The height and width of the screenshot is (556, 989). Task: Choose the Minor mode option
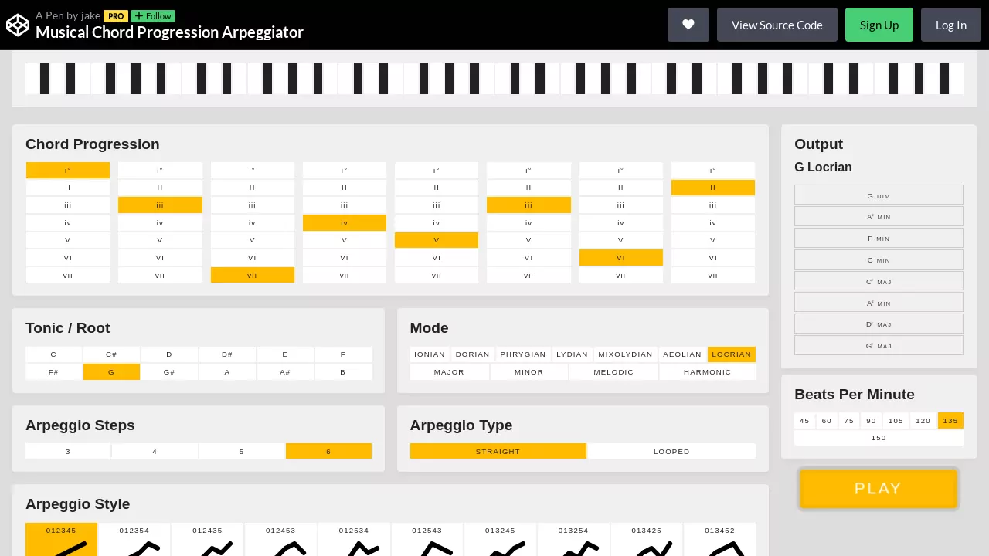(529, 372)
